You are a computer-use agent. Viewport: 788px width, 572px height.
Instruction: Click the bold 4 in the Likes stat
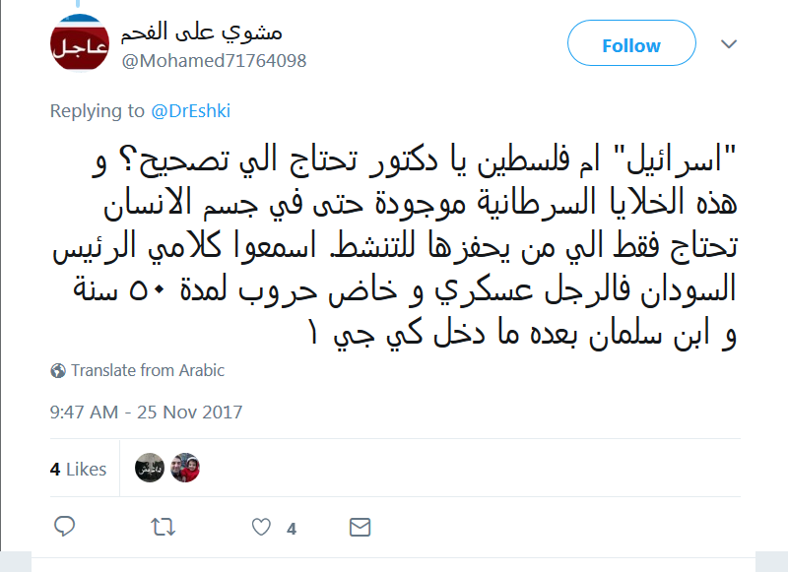point(55,470)
